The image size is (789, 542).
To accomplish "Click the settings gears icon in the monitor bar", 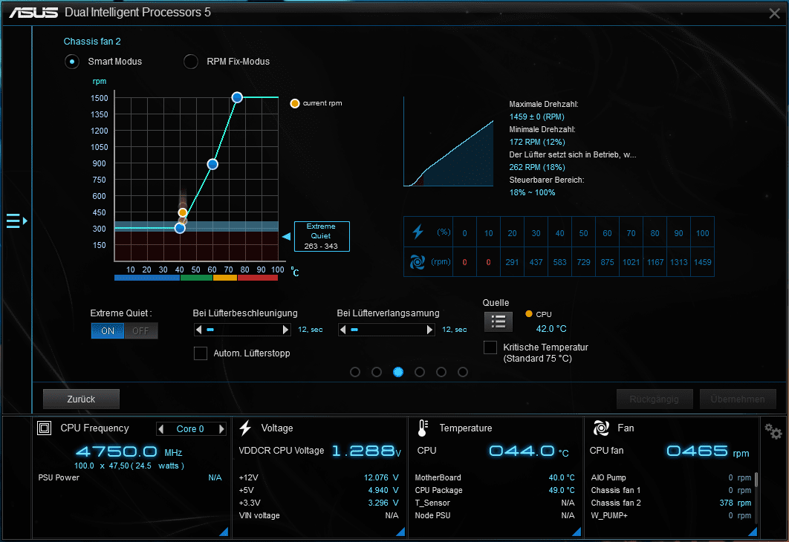I will pyautogui.click(x=773, y=431).
